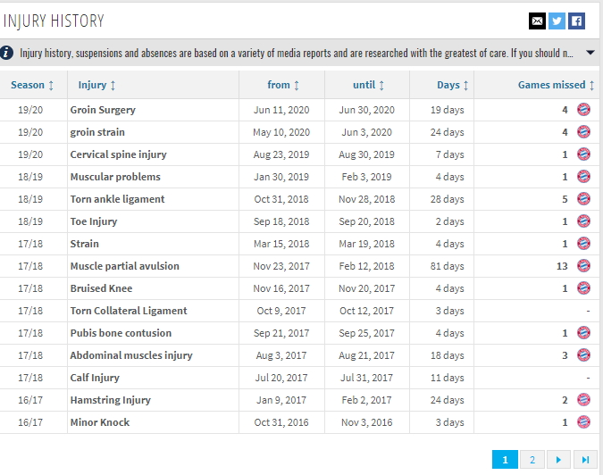Click club crest in Torn ankle ligament row

tap(583, 199)
